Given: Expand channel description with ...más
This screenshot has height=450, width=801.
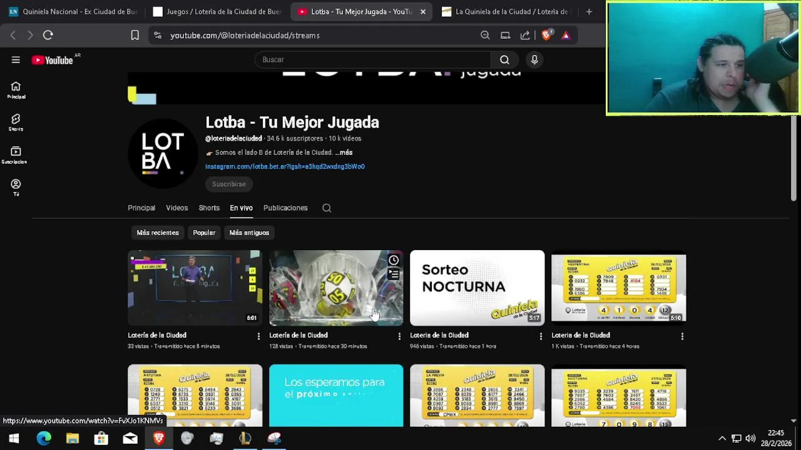Looking at the screenshot, I should [x=344, y=152].
